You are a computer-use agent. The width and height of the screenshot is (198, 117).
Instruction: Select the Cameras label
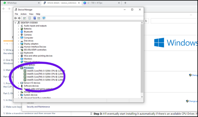28,35
